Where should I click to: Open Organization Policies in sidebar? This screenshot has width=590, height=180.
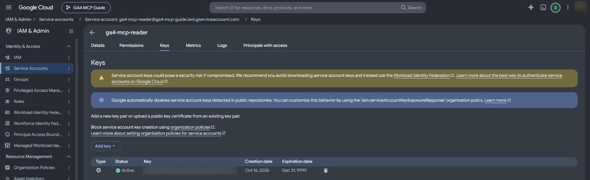pos(34,168)
